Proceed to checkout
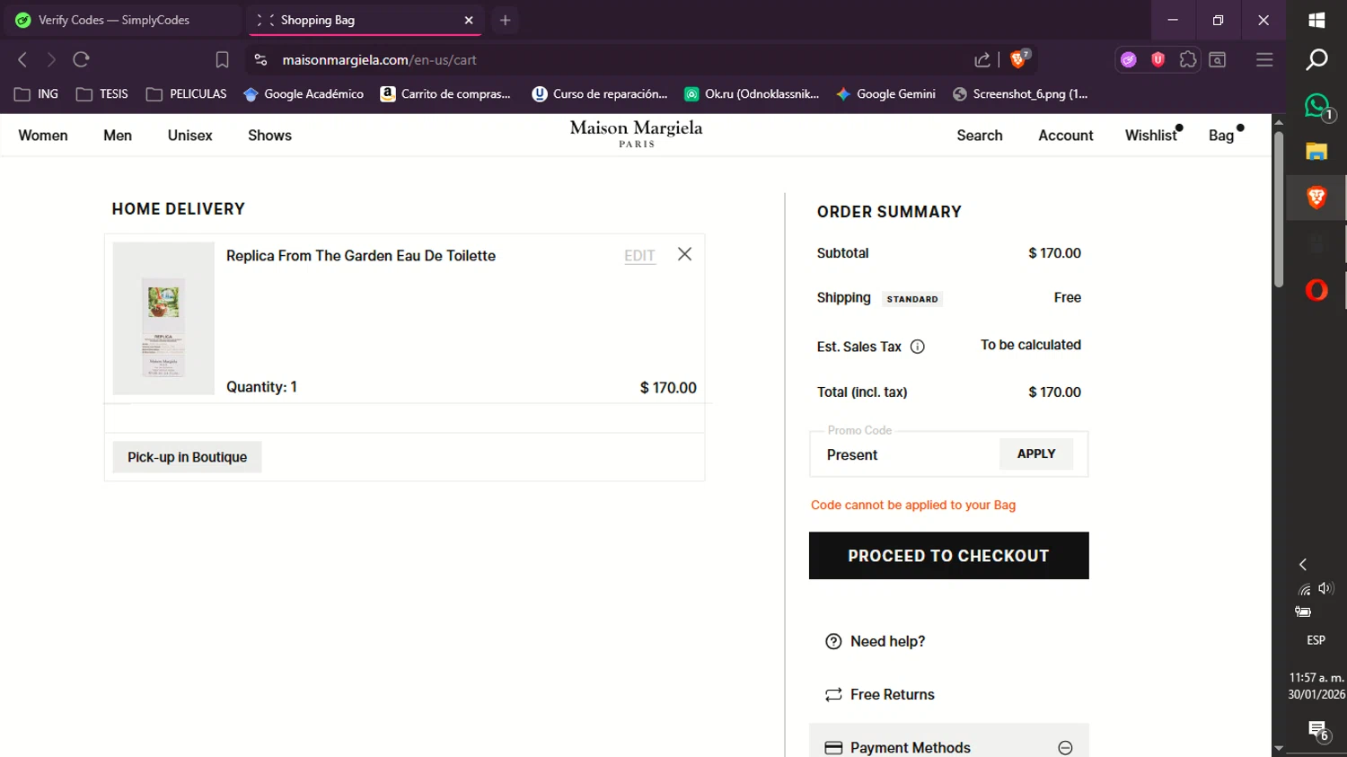This screenshot has height=757, width=1347. pos(948,556)
